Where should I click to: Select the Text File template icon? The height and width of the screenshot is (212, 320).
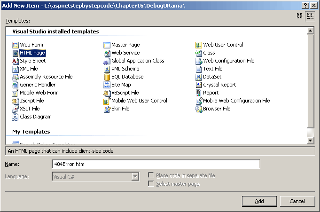199,69
